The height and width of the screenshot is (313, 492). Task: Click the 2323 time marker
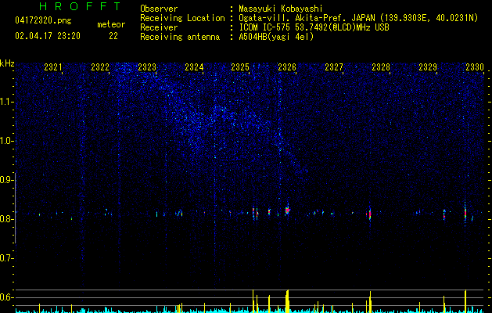coord(147,67)
